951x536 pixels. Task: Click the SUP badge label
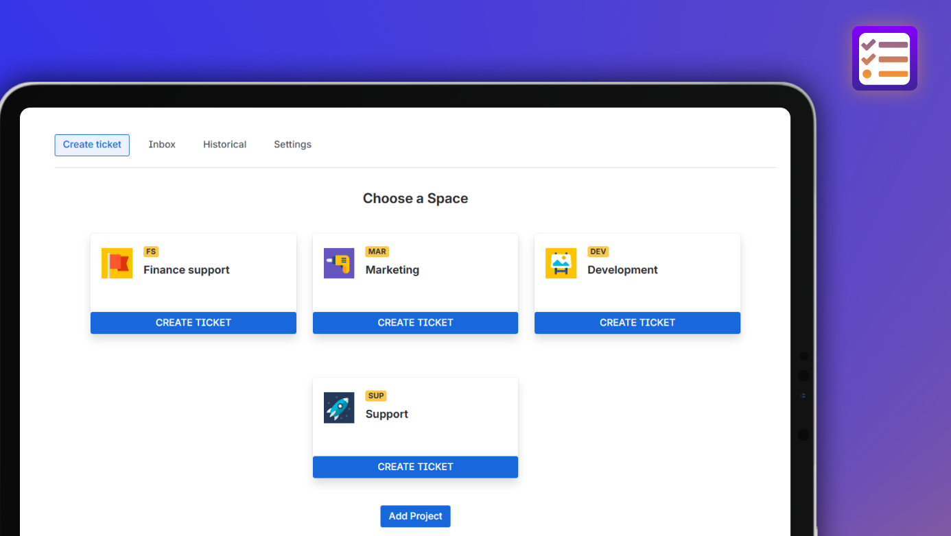tap(376, 395)
